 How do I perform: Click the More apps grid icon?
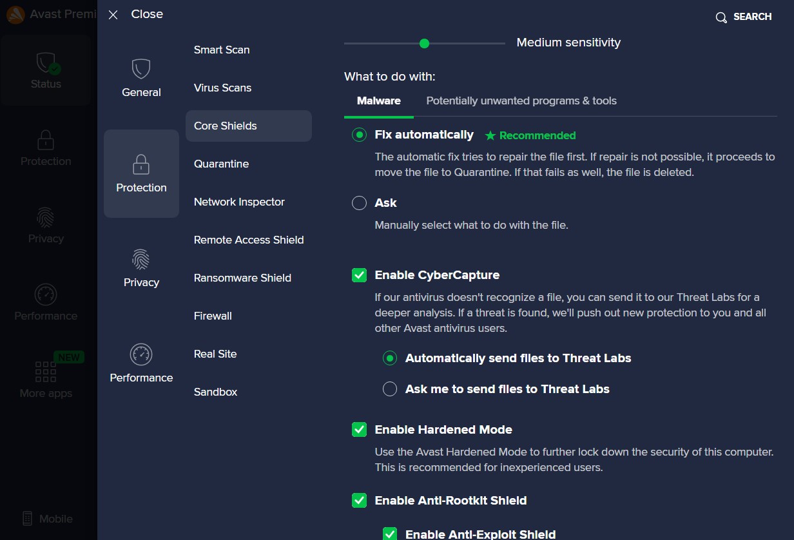click(46, 371)
